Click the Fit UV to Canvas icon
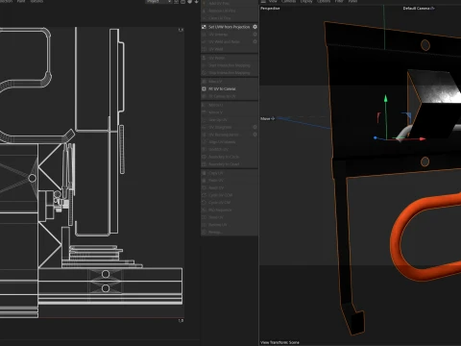Image resolution: width=461 pixels, height=346 pixels. (204, 88)
